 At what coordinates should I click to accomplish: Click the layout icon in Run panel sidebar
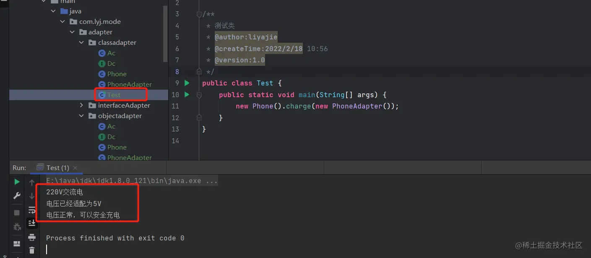tap(17, 243)
